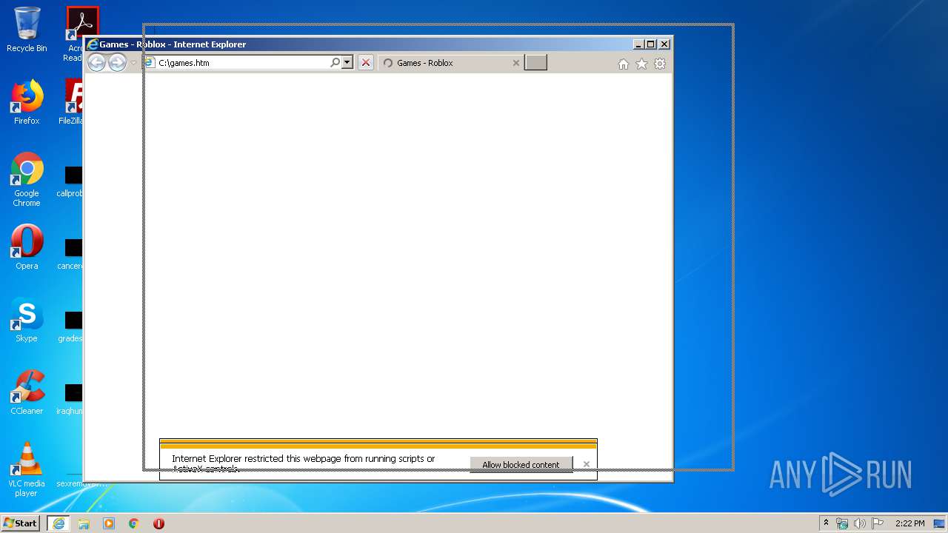Stop loading the page with red X
948x533 pixels.
[x=365, y=63]
